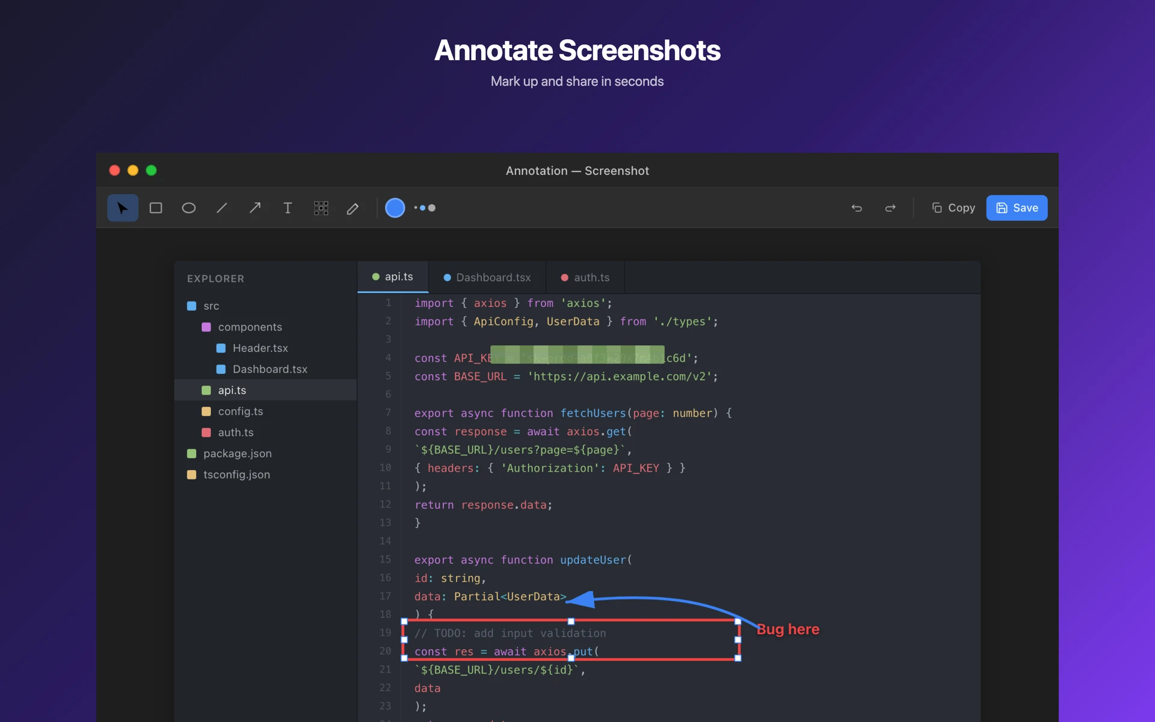
Task: Click the 'Mark up and share in seconds' subtitle
Action: pyautogui.click(x=577, y=81)
